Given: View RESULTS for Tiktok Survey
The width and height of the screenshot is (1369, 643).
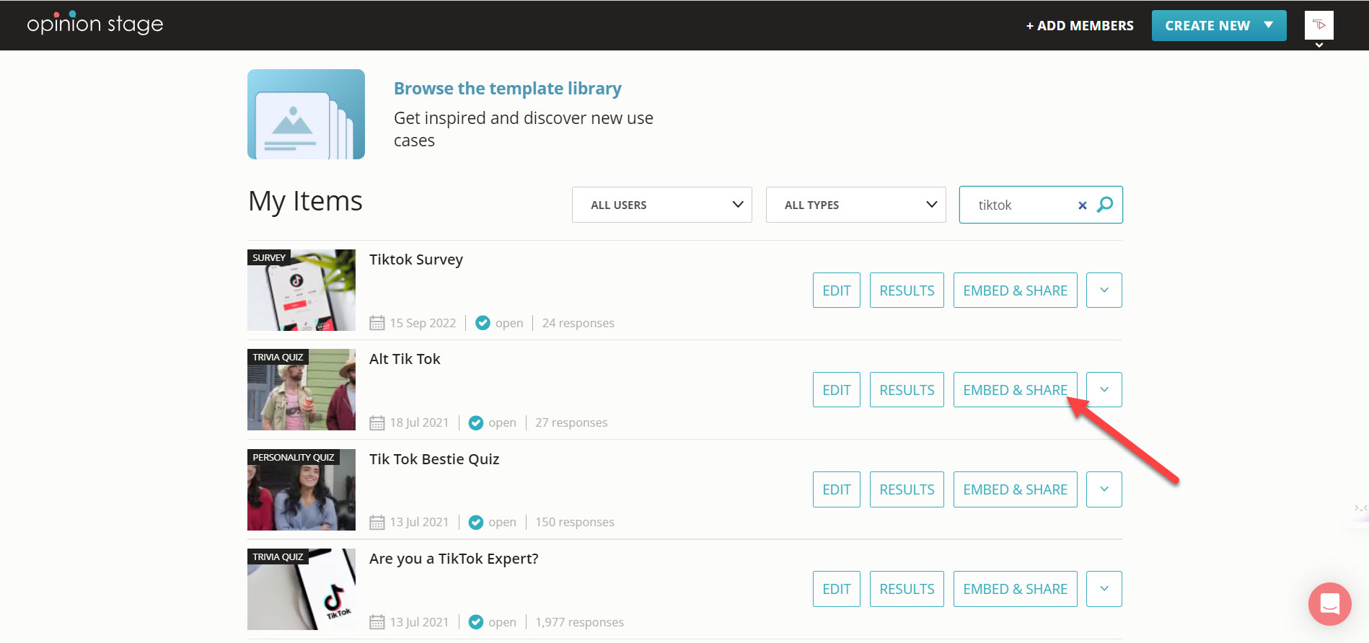Looking at the screenshot, I should click(x=907, y=290).
